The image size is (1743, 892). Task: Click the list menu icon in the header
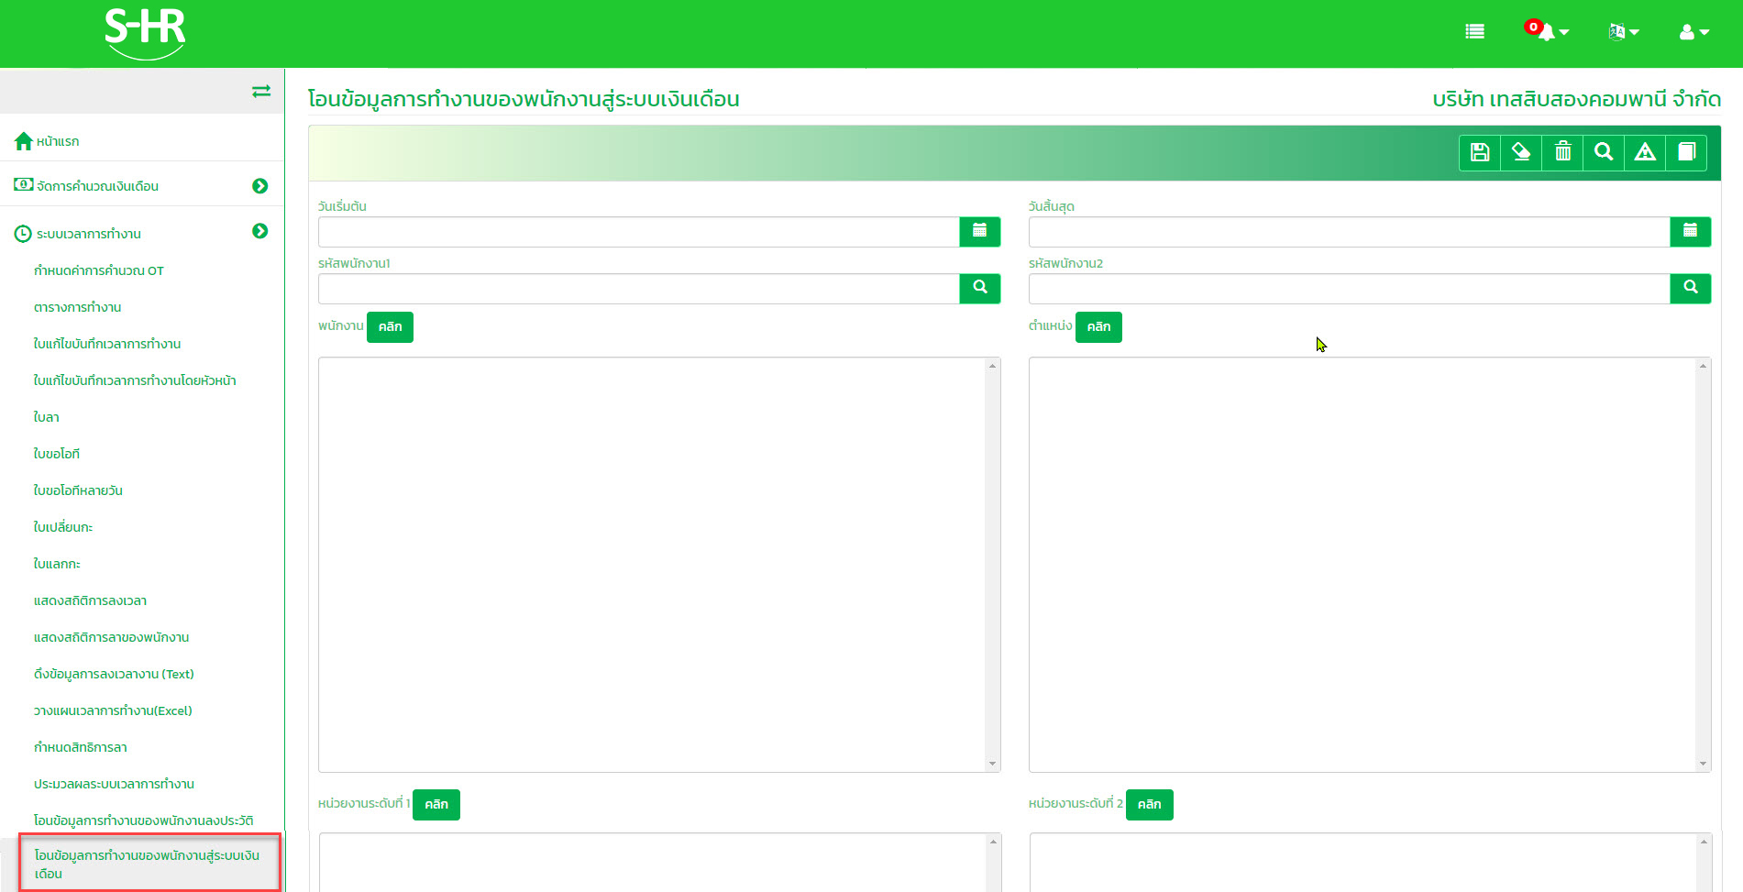tap(1474, 31)
